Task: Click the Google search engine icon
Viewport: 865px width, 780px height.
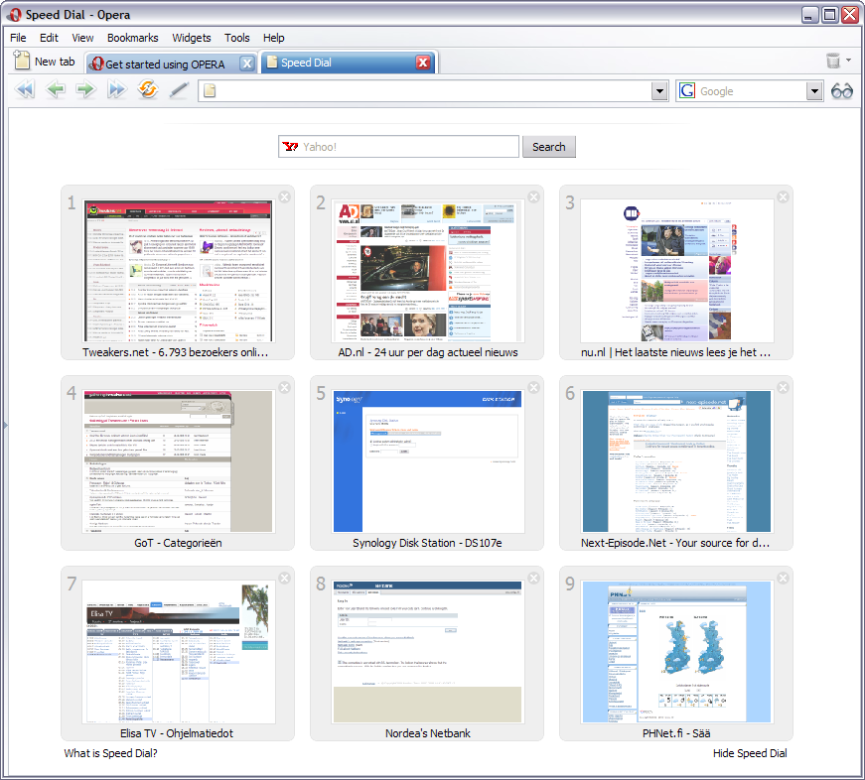Action: pos(687,90)
